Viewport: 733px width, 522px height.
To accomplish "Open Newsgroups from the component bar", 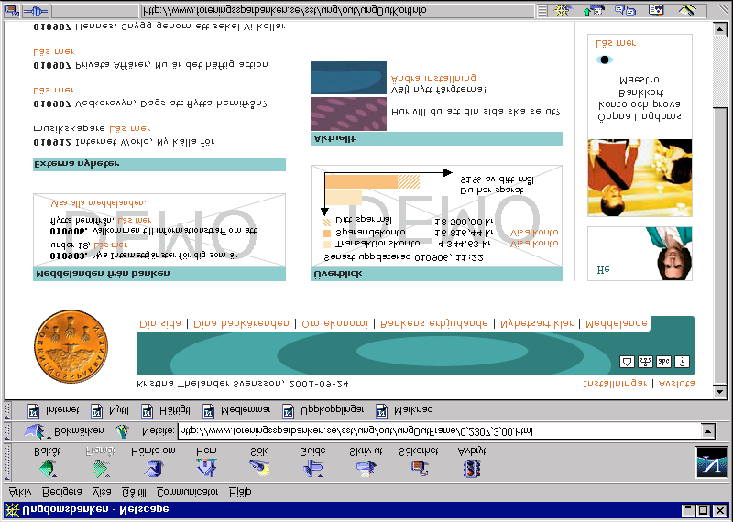I will (625, 10).
